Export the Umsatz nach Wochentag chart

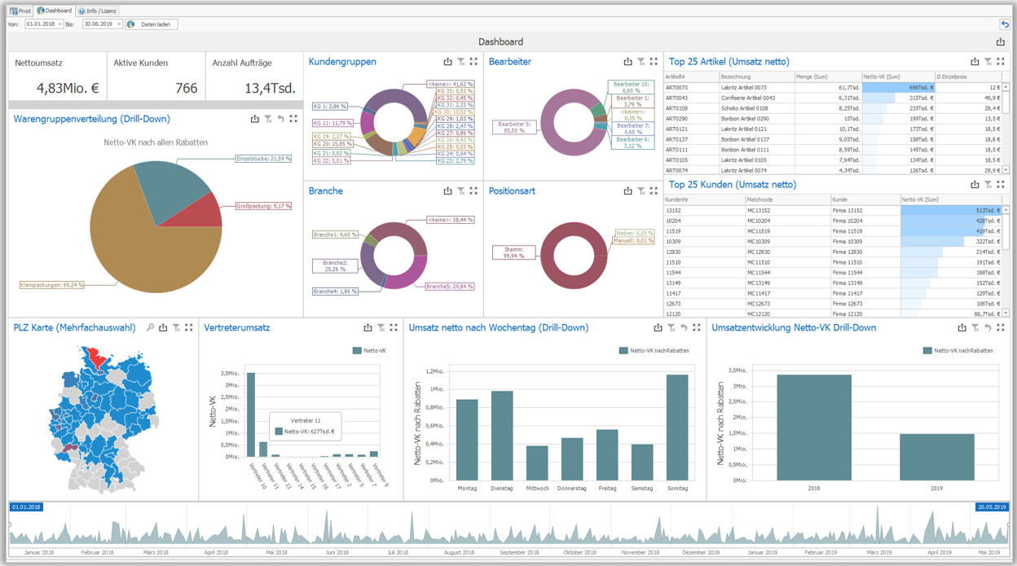(658, 328)
